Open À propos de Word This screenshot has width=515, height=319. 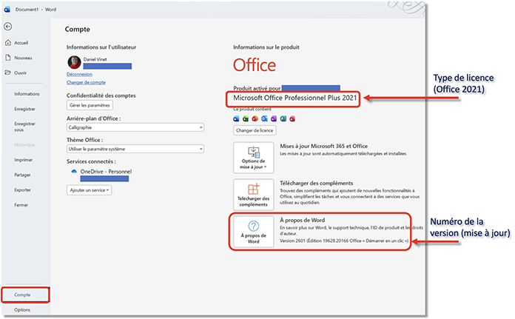point(253,232)
